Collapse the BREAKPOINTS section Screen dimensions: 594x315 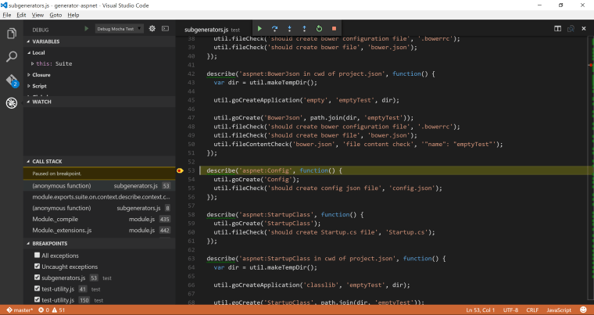tap(99, 243)
